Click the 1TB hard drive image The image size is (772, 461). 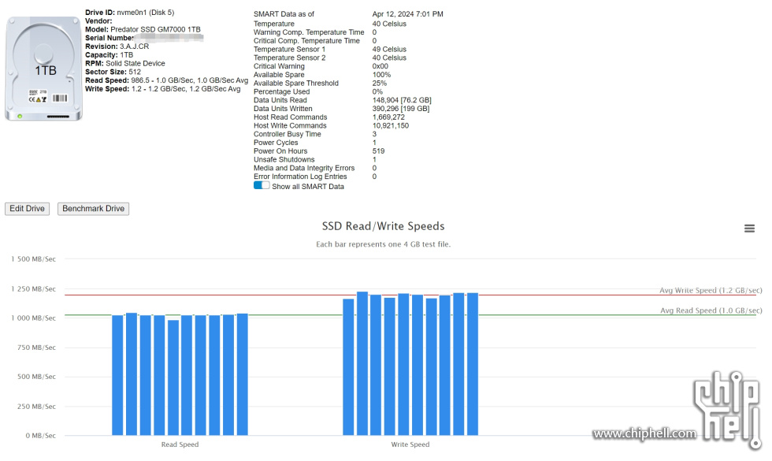pyautogui.click(x=43, y=69)
